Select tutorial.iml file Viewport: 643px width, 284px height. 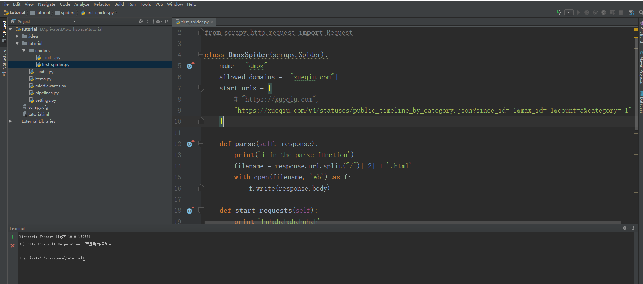[x=36, y=114]
